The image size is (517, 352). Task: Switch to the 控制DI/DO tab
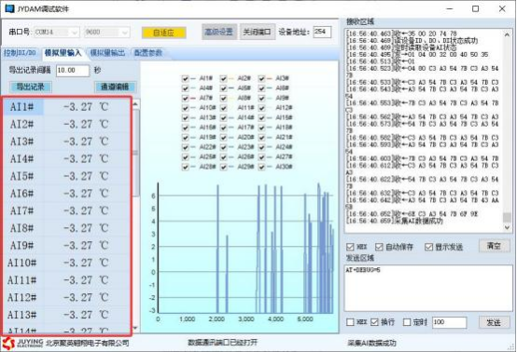click(21, 53)
